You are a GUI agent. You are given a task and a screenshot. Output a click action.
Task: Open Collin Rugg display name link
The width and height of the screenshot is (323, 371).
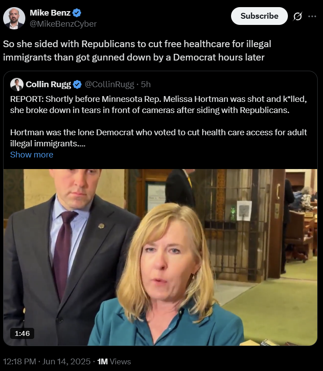(48, 85)
